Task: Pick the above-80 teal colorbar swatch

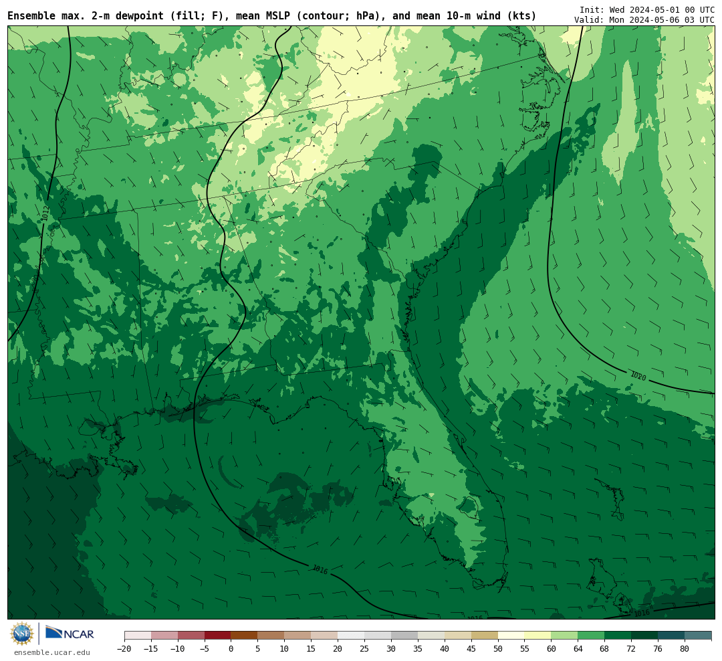Action: [699, 636]
